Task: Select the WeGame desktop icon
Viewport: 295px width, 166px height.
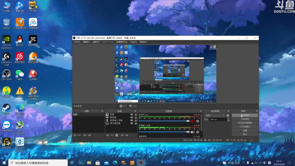Action: click(x=6, y=143)
